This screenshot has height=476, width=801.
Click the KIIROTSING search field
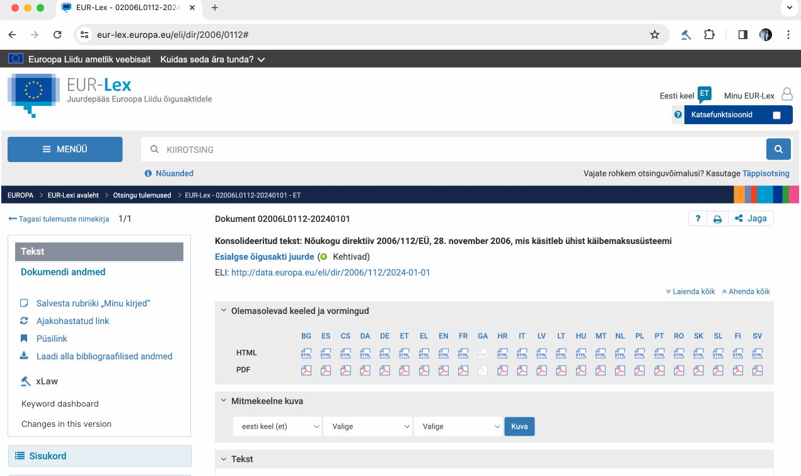(454, 149)
